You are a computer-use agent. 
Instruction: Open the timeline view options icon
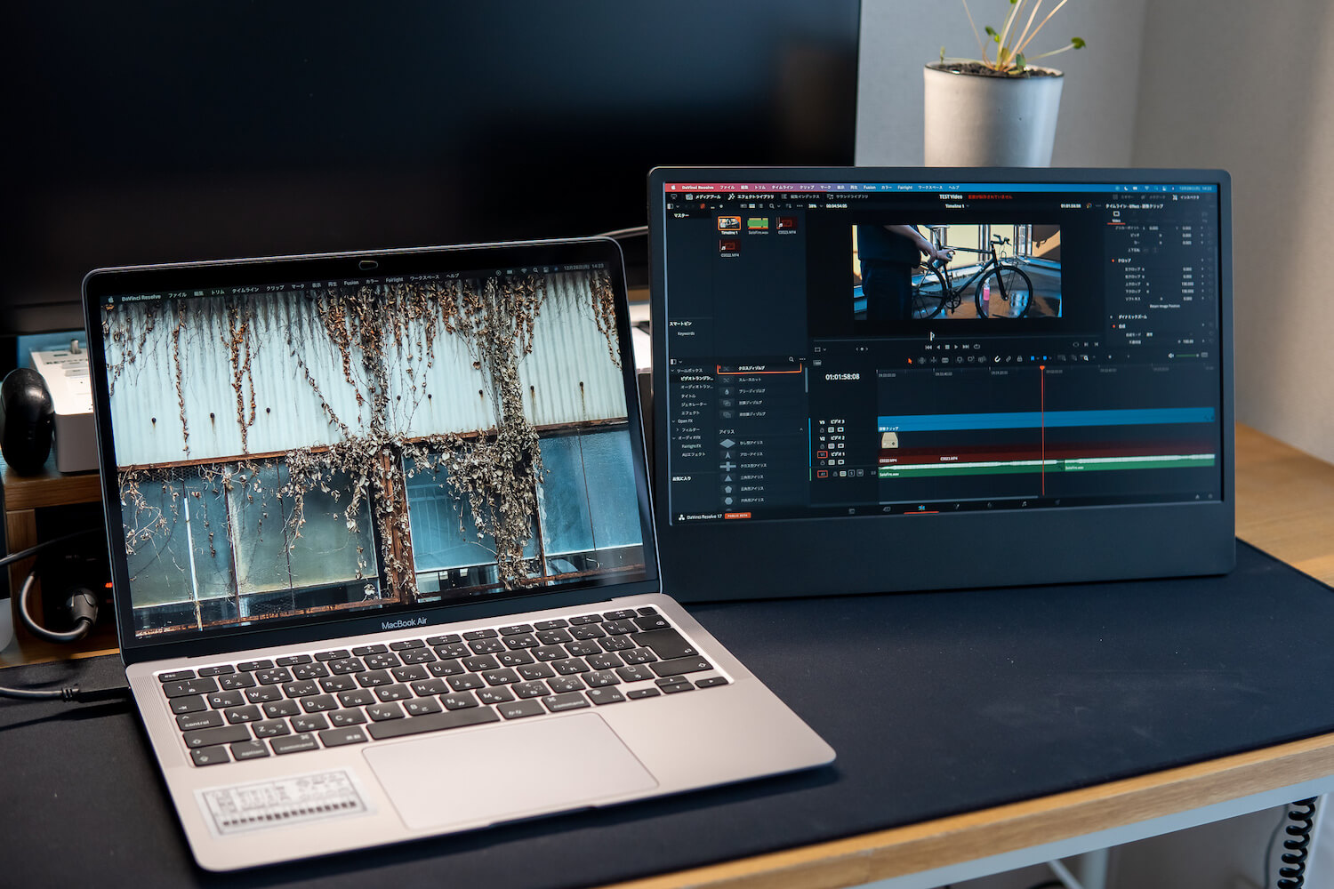(x=817, y=363)
